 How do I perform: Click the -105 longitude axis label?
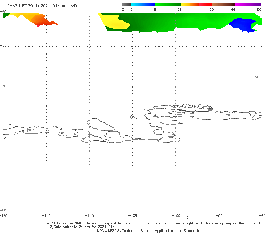pyautogui.click(x=132, y=215)
